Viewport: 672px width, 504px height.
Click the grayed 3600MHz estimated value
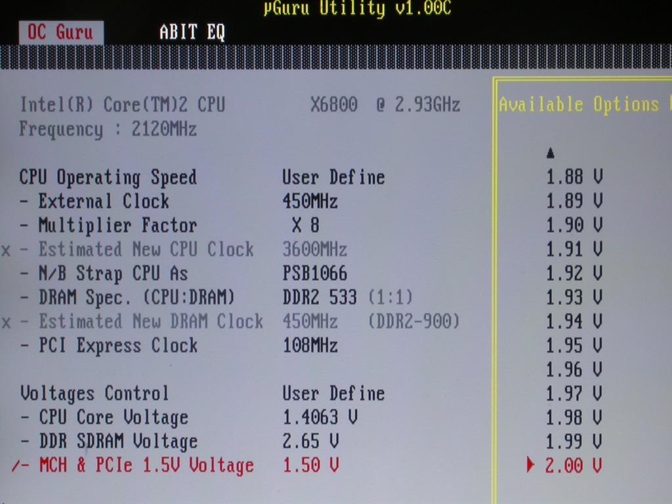(x=314, y=249)
